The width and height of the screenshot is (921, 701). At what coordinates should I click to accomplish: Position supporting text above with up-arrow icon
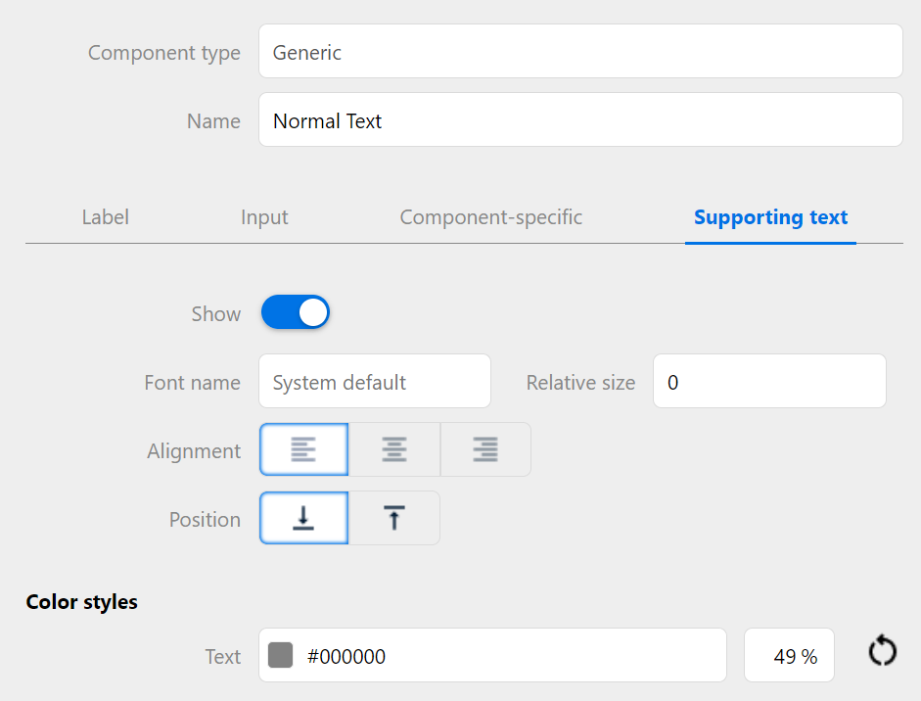point(394,518)
